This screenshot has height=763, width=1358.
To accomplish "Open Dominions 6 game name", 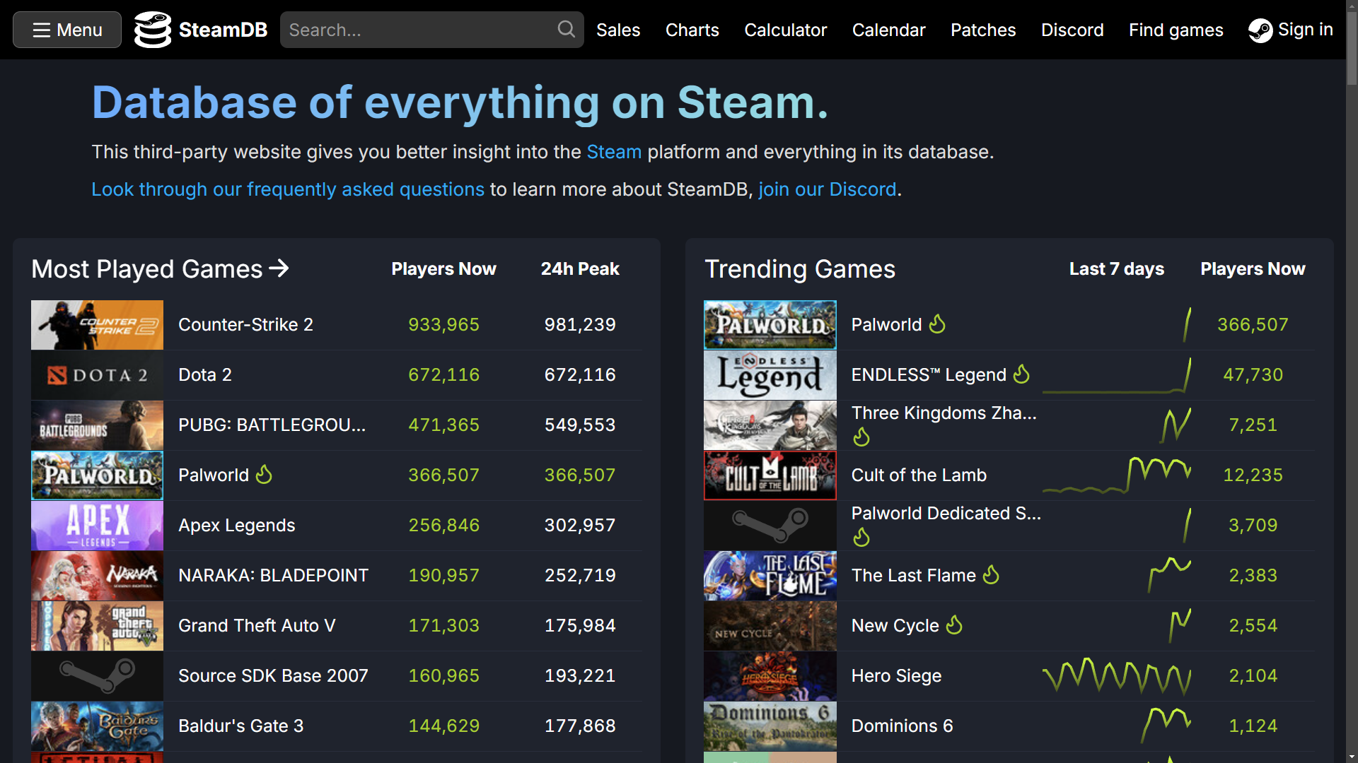I will 902,726.
